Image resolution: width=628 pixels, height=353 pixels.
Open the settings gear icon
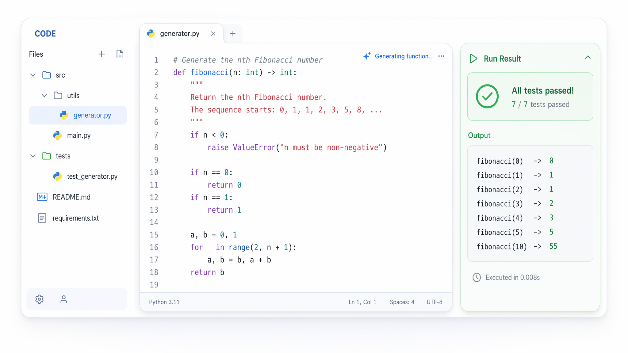(x=39, y=299)
